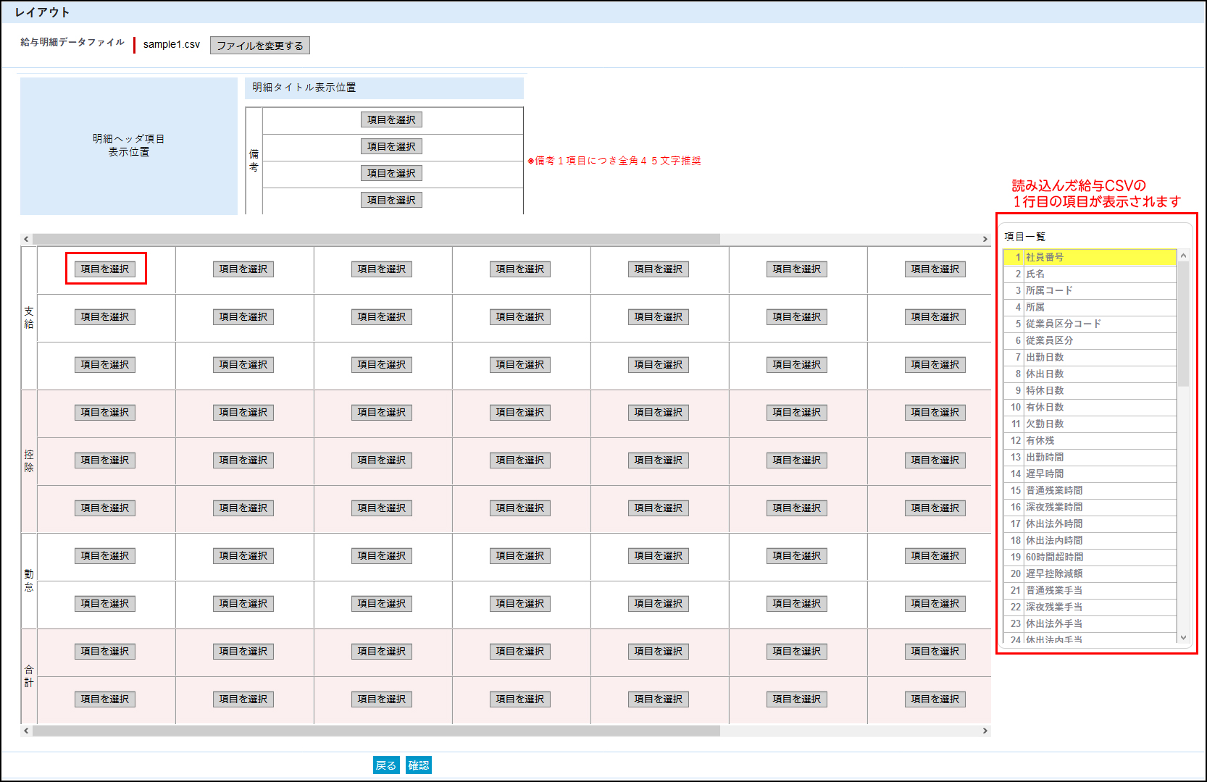Image resolution: width=1207 pixels, height=782 pixels.
Task: Select 出勤時間 in the item list
Action: pos(1090,457)
